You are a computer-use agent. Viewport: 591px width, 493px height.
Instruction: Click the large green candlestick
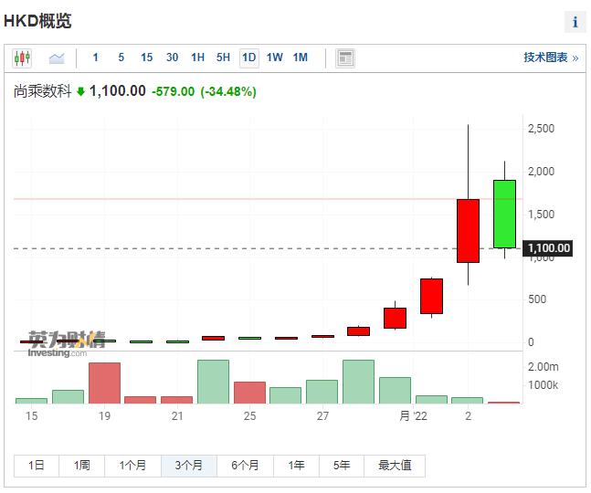(504, 213)
